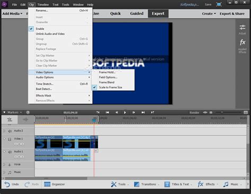
Task: Click the blue playhead marker on ruler
Action: point(94,120)
